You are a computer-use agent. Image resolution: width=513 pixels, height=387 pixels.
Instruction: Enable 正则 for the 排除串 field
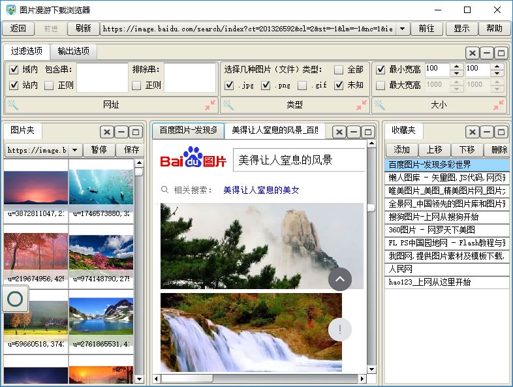tap(136, 85)
